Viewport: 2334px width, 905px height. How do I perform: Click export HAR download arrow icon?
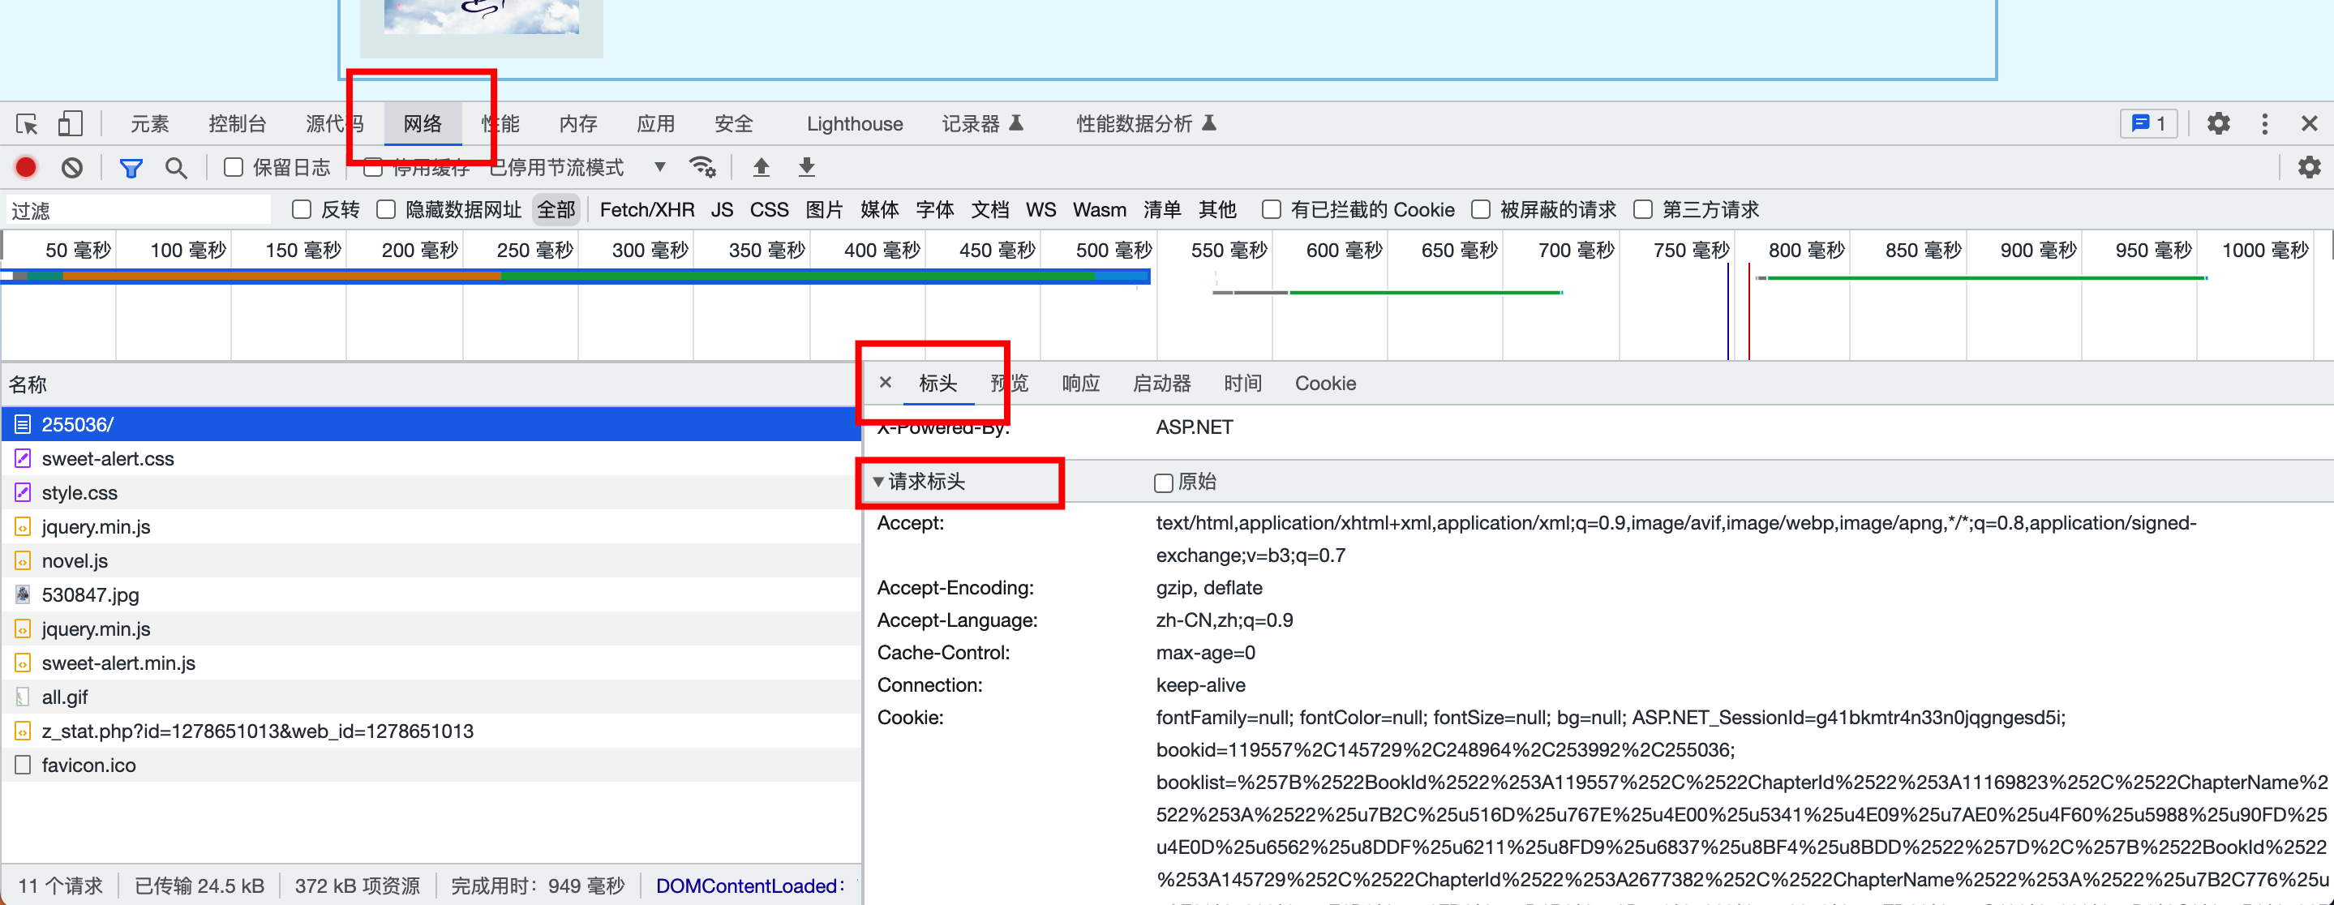(806, 168)
